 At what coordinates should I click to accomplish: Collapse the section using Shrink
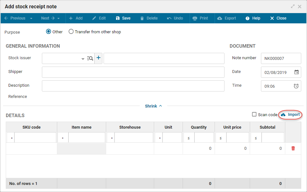[x=153, y=106]
